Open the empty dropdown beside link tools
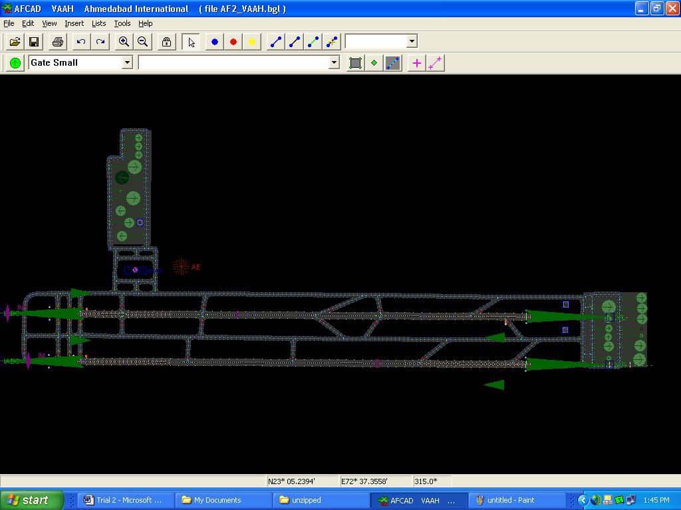Screen dimensions: 681x510 [412, 41]
